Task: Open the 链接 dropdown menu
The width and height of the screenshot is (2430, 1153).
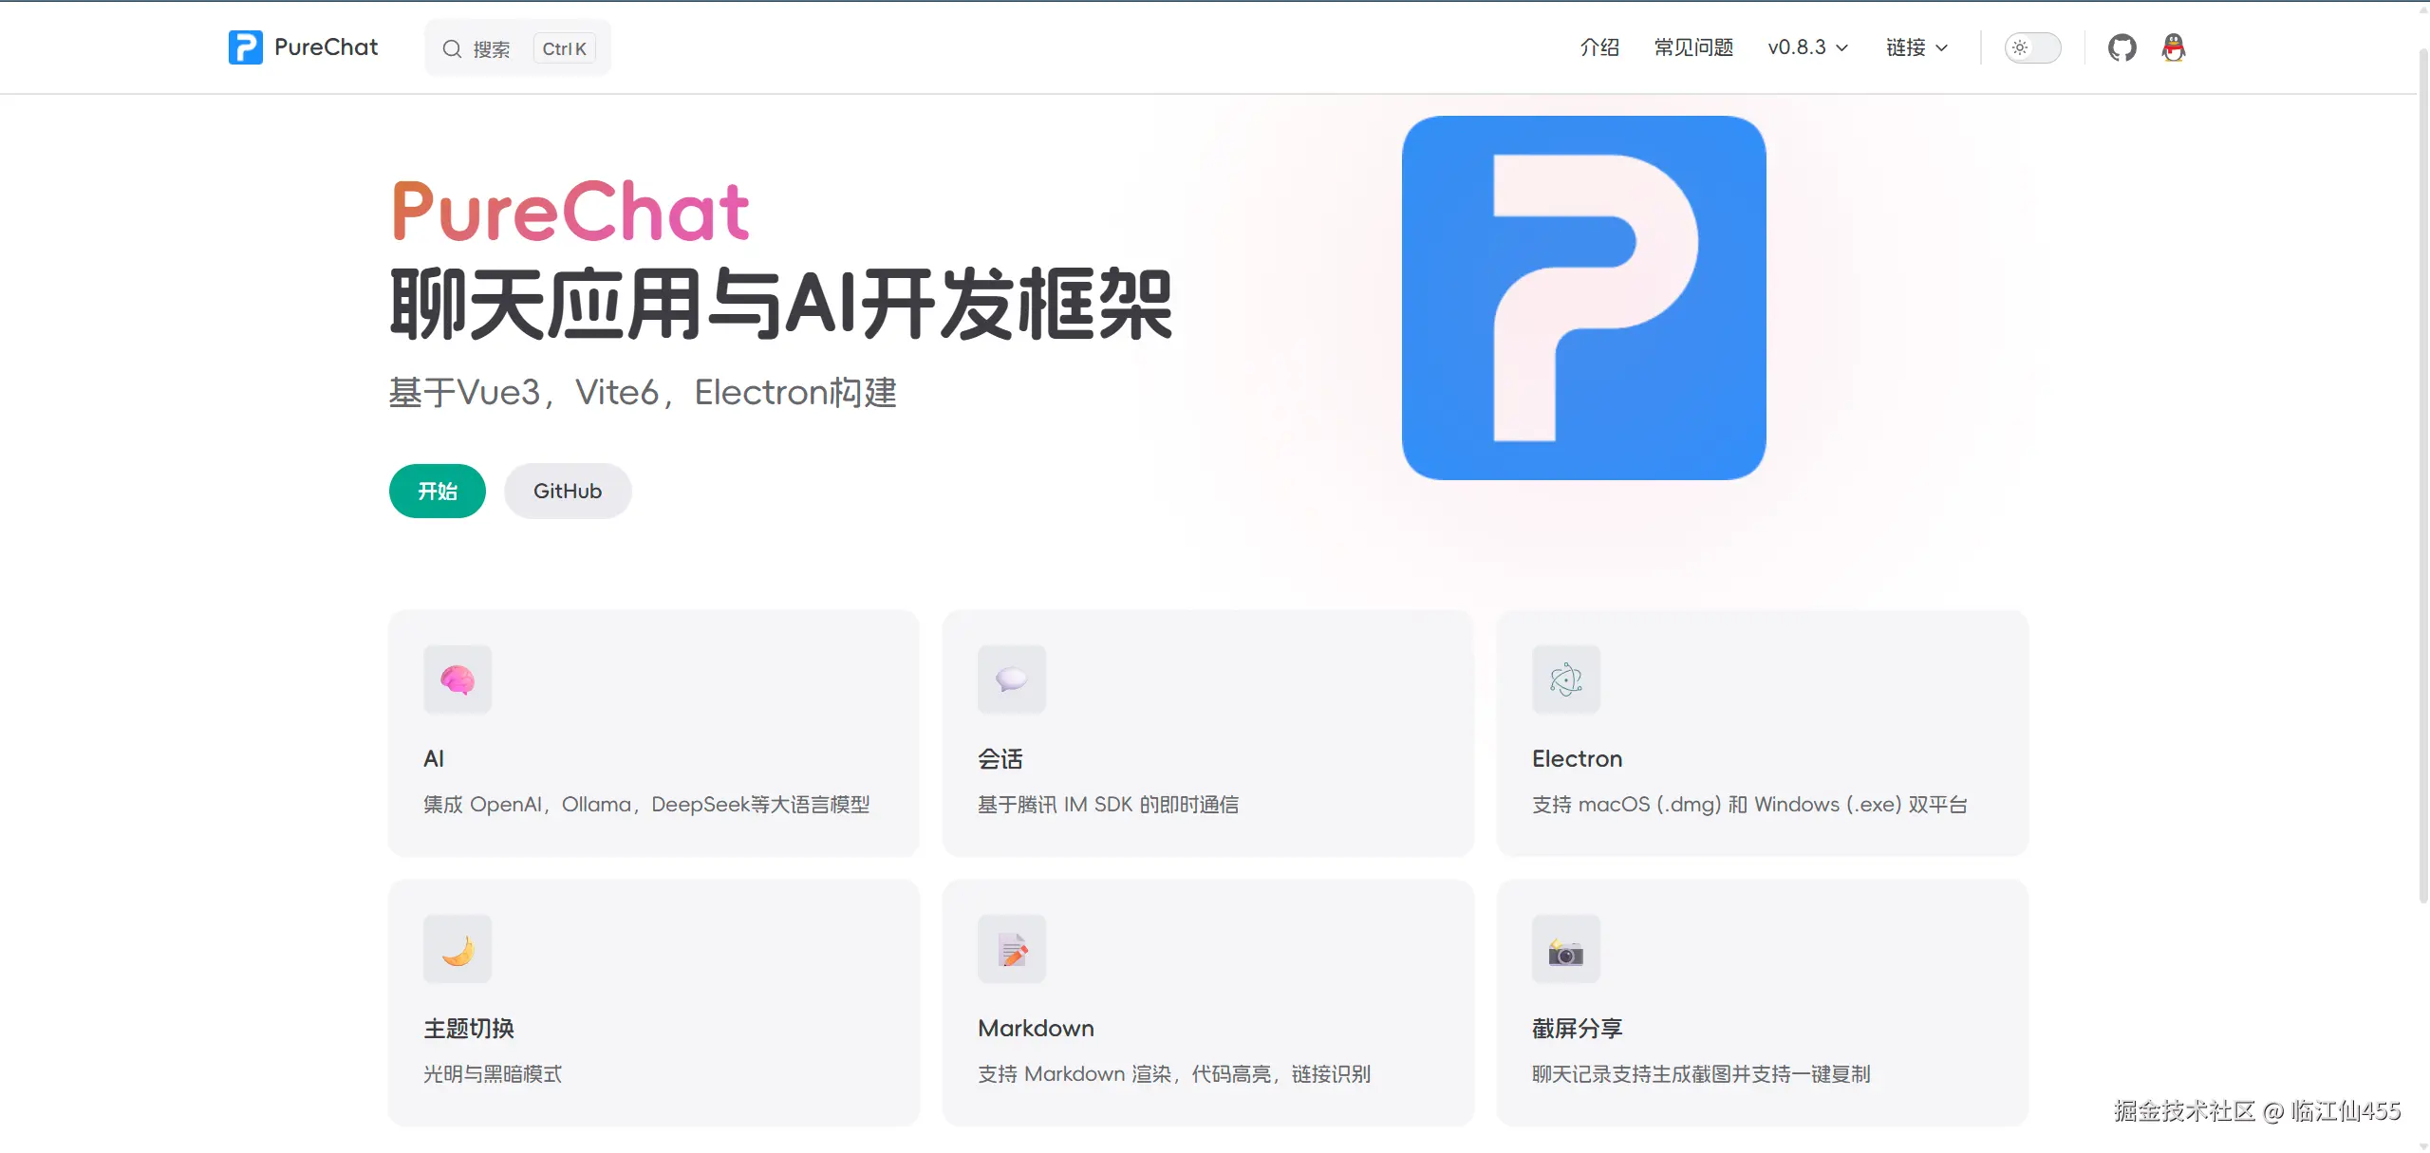Action: pos(1915,46)
